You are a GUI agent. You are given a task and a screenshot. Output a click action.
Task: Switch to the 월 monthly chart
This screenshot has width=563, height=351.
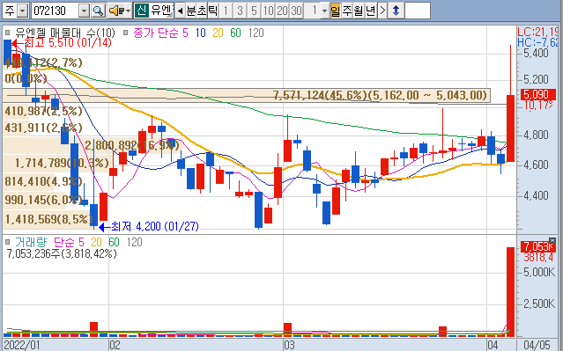click(359, 11)
